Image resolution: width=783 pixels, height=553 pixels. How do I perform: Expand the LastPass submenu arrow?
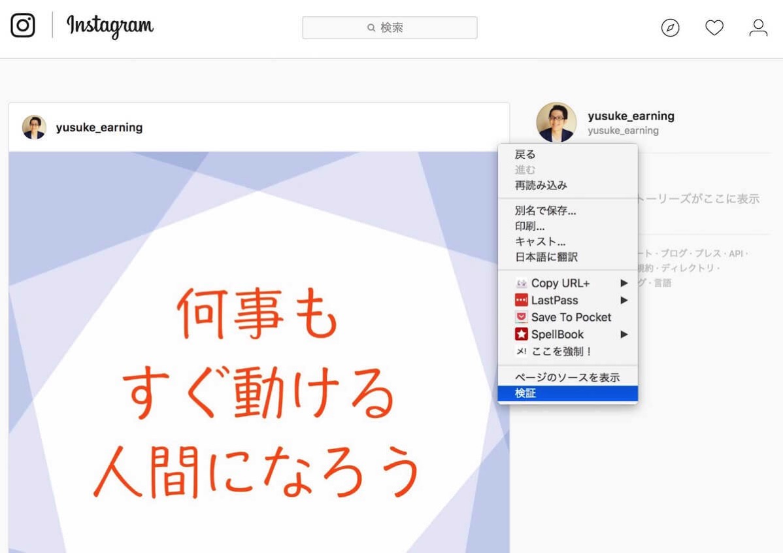[624, 300]
